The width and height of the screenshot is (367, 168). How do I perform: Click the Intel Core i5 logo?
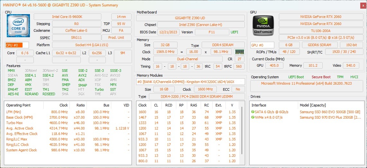(x=18, y=25)
